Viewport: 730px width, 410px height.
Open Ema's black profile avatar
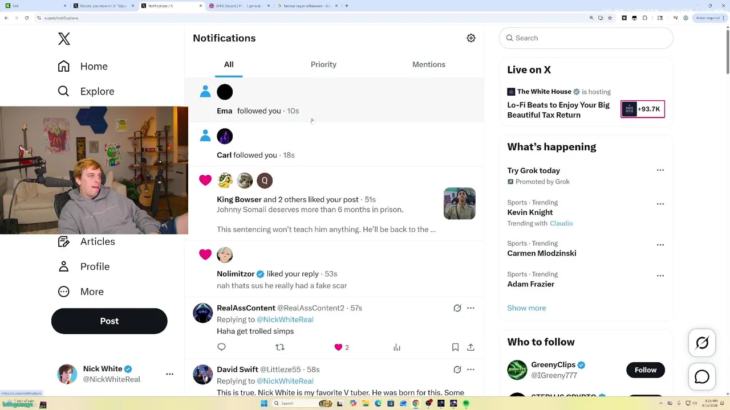point(225,92)
